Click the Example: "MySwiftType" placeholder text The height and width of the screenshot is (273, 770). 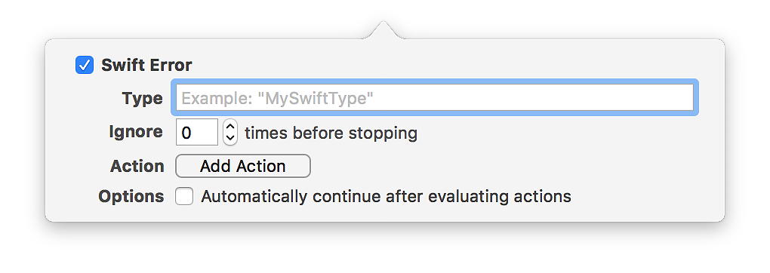click(x=278, y=99)
